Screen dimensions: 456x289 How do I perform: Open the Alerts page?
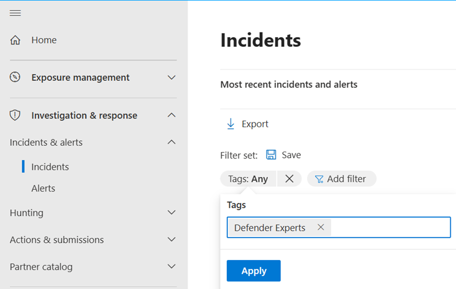(43, 189)
